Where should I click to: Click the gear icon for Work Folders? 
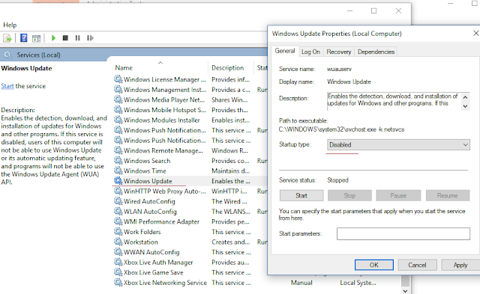(x=118, y=232)
